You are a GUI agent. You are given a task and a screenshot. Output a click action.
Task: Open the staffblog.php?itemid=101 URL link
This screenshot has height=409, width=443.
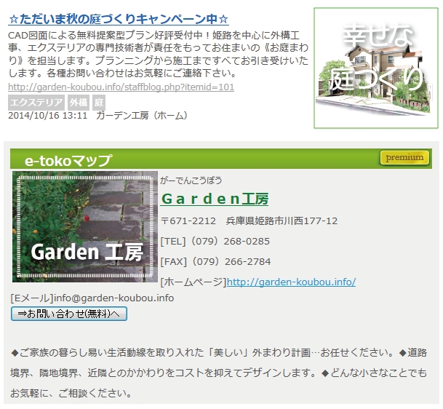click(x=121, y=87)
